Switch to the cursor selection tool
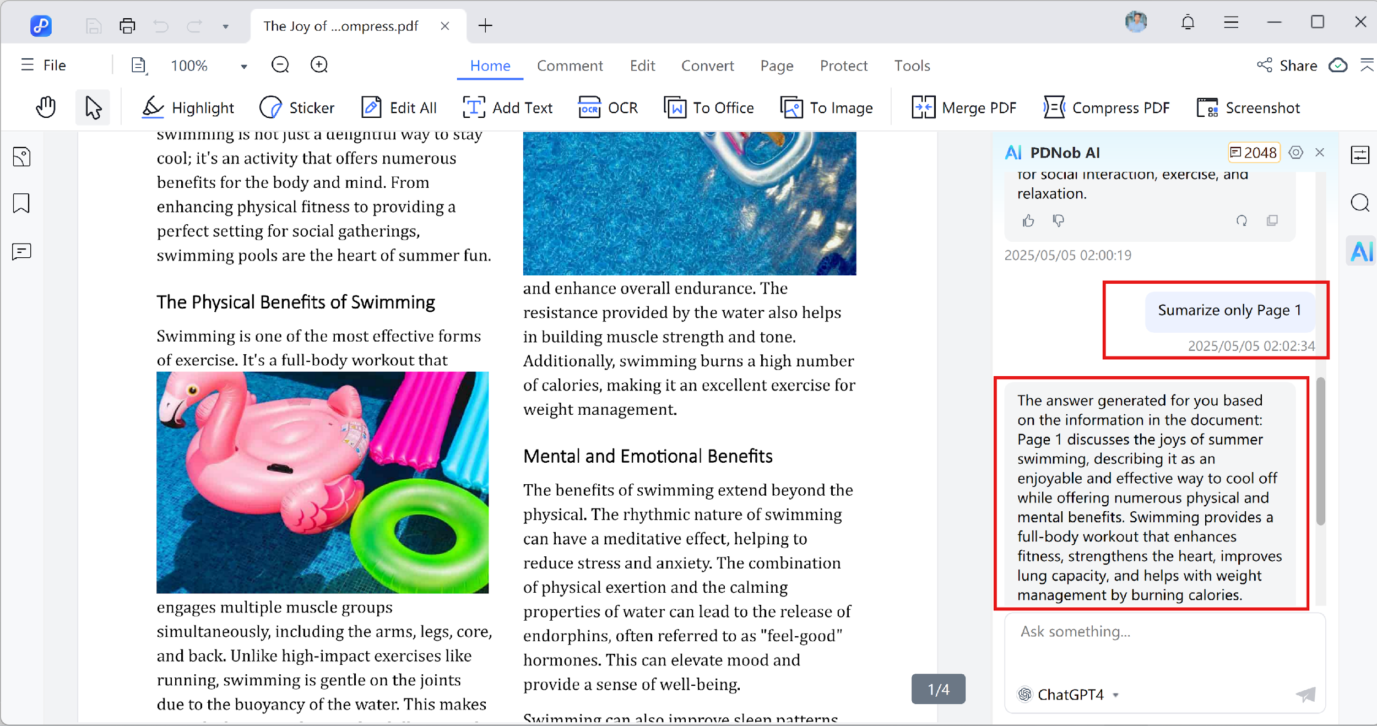 pos(92,107)
